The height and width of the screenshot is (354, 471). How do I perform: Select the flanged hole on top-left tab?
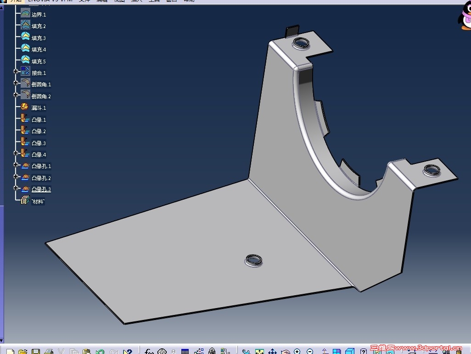point(301,43)
